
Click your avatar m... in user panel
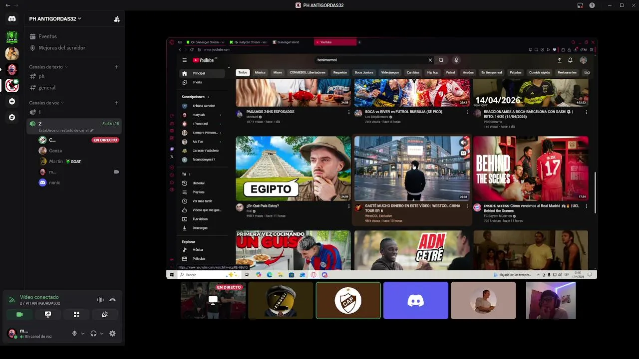(11, 333)
